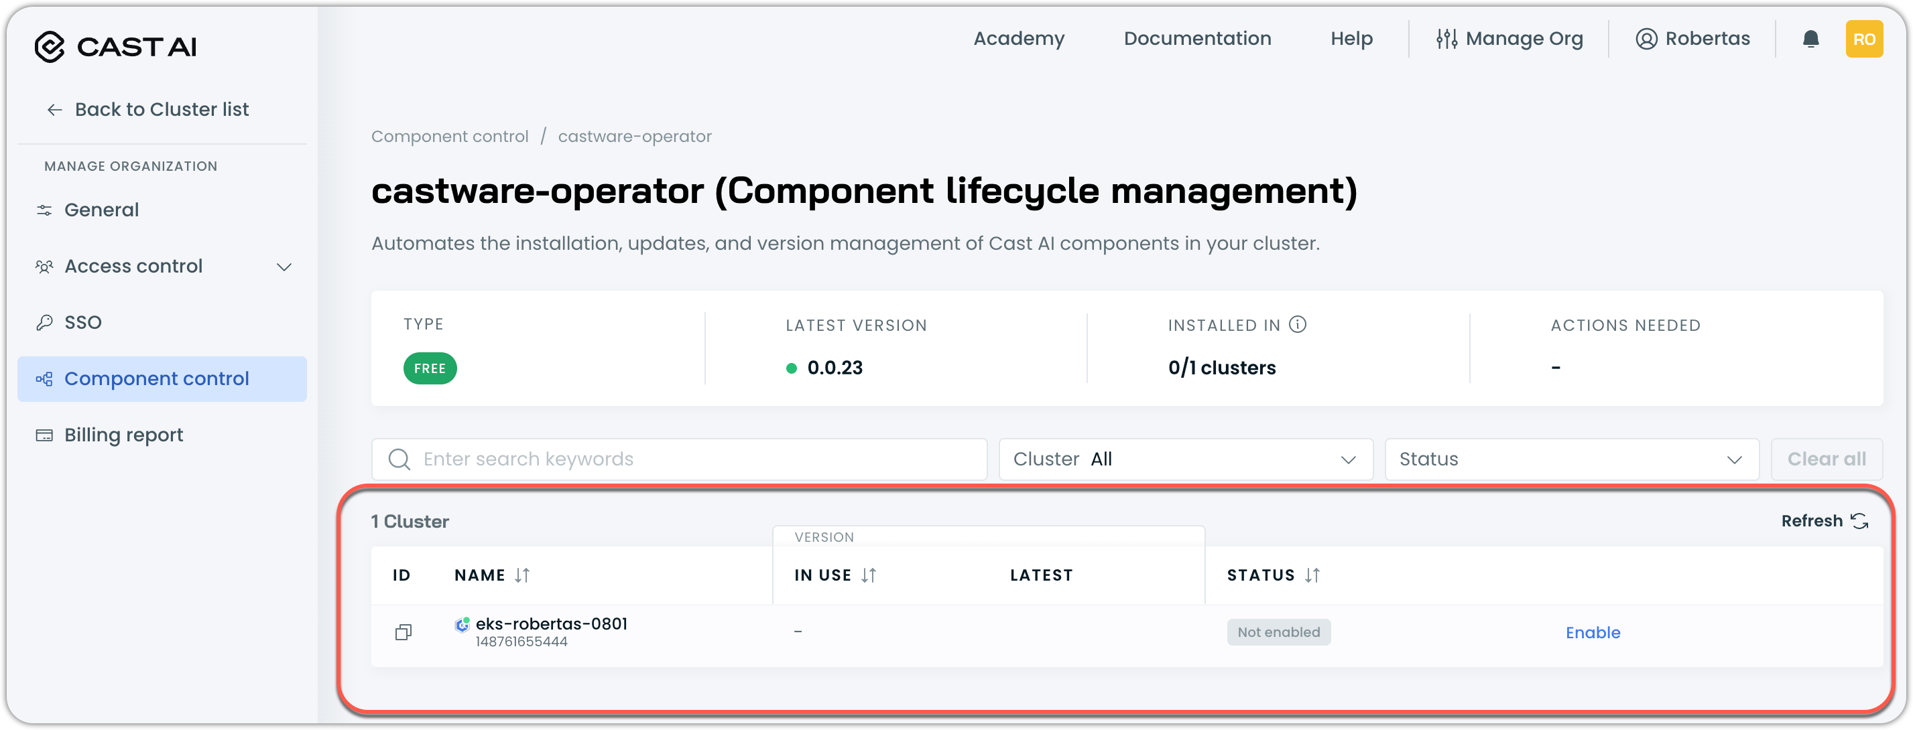
Task: Copy cluster ID using copy icon
Action: tap(404, 632)
